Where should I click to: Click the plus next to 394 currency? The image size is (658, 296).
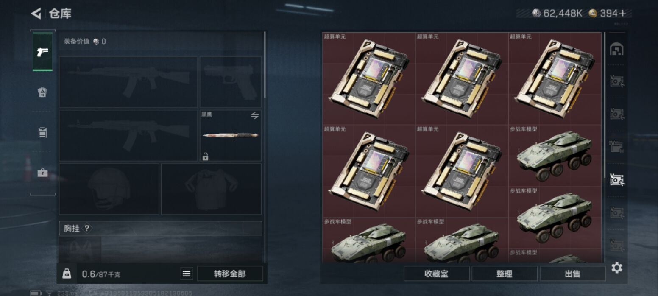[622, 13]
